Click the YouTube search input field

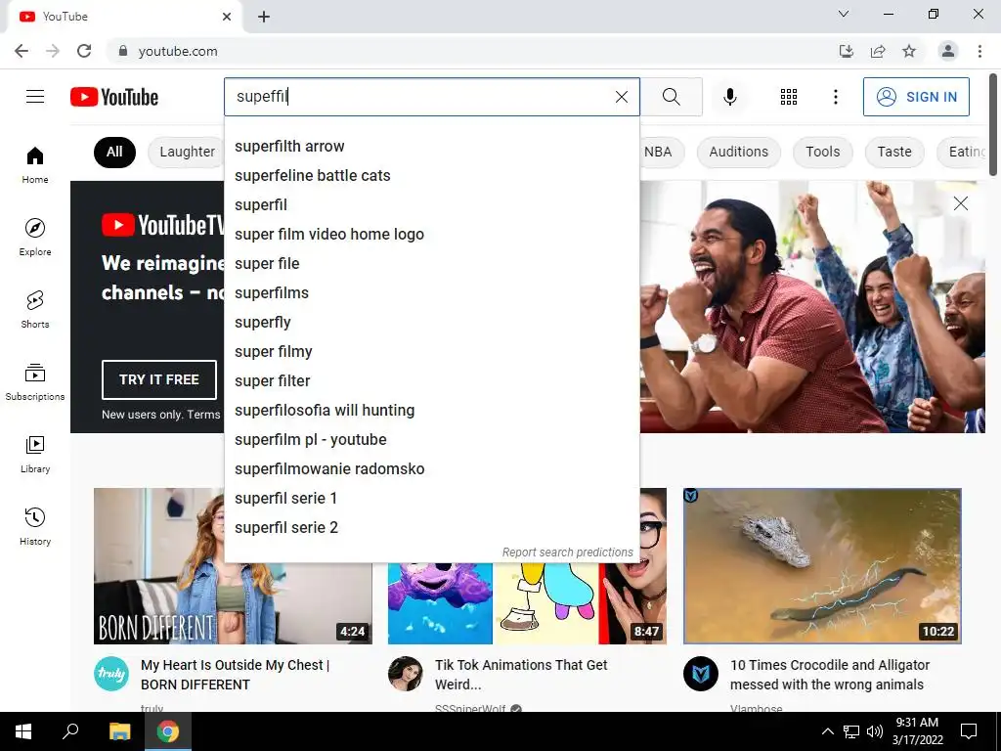(x=431, y=97)
